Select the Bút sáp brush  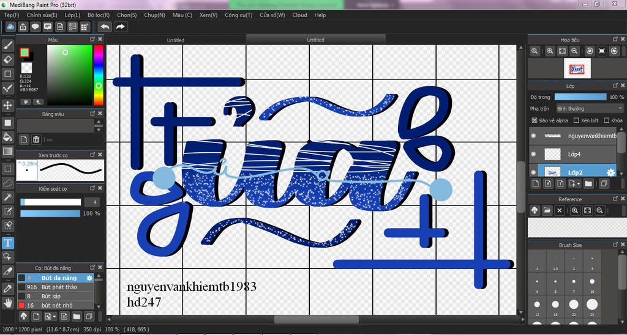point(56,296)
